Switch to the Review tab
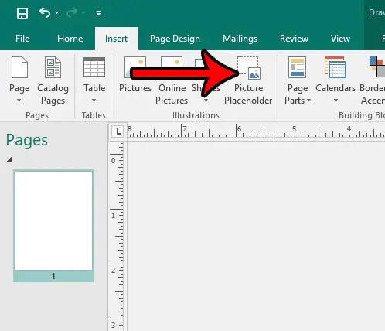Viewport: 385px width, 331px height. tap(294, 39)
